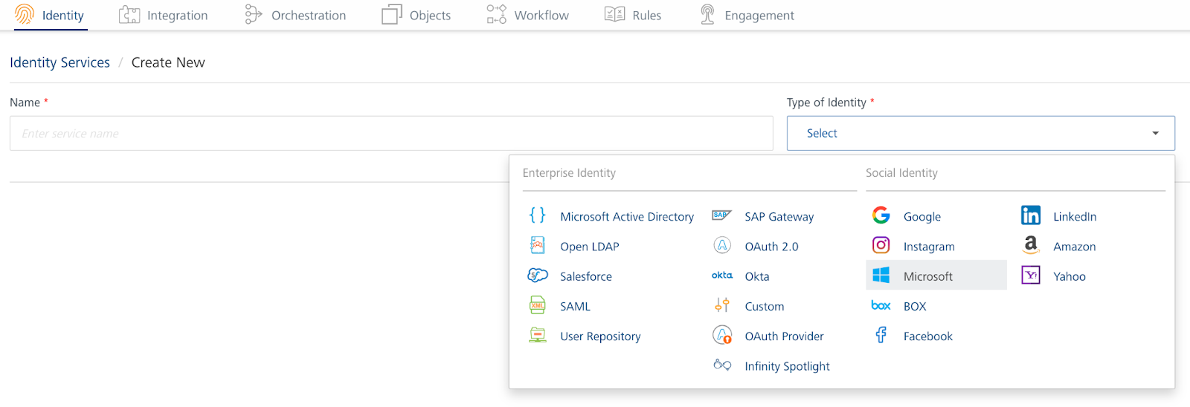Pick the User Repository label
The height and width of the screenshot is (407, 1190).
[600, 336]
